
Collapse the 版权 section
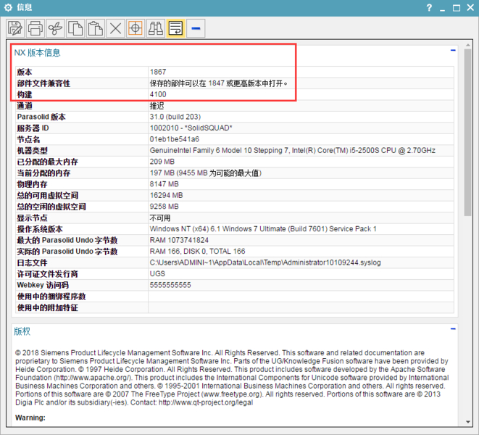[453, 329]
